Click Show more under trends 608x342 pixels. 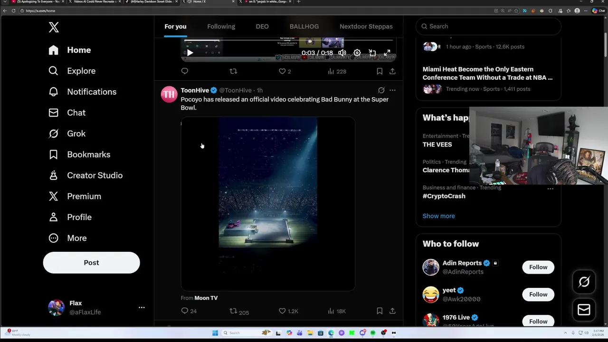(438, 216)
